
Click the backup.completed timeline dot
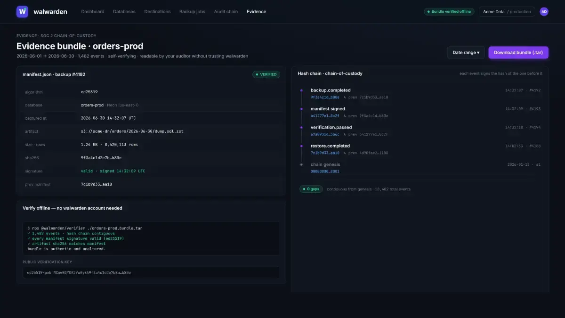(301, 90)
